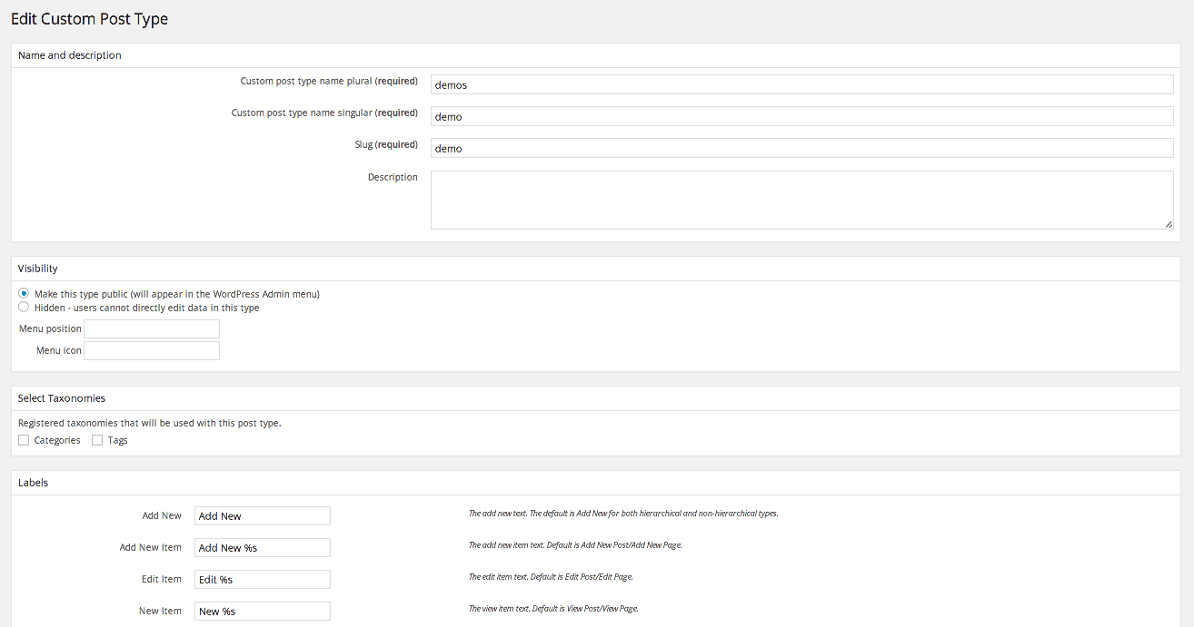
Task: Select 'Make this type public' radio button
Action: click(24, 293)
